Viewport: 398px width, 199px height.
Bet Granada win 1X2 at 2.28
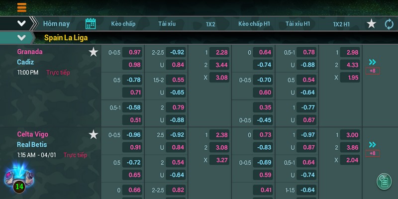click(x=219, y=52)
